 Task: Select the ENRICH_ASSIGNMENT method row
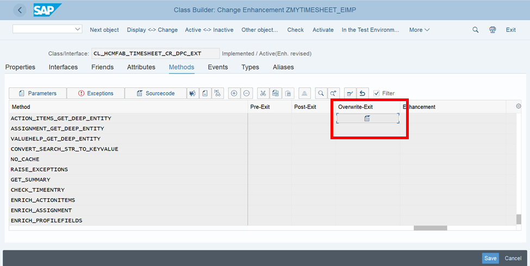pyautogui.click(x=128, y=210)
